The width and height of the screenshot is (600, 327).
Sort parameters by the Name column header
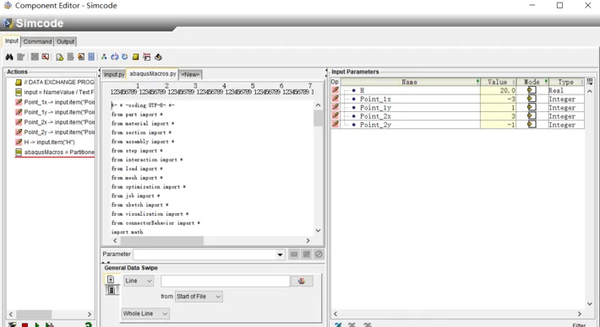[x=410, y=82]
